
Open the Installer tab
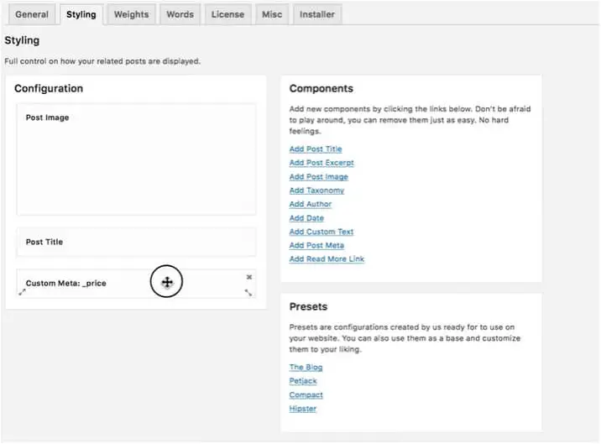tap(317, 14)
